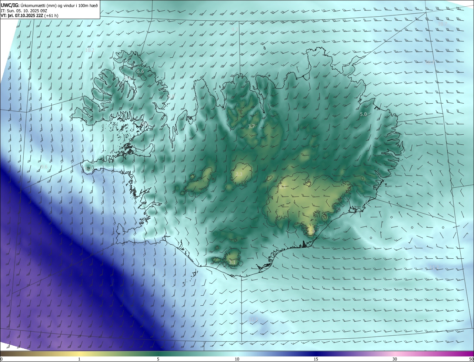Screen dimensions: 474x362
Task: Click the 'VT: þri. 07.10.2025 22Z' valid time
Action: 22,16
